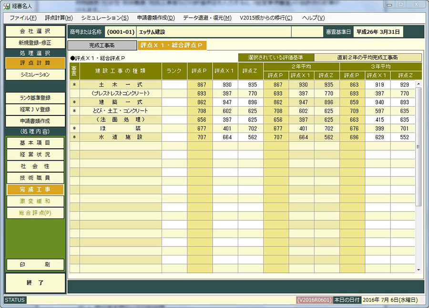The image size is (429, 308).
Task: Click the first 評点Z cell for 水道施設
Action: click(x=251, y=137)
